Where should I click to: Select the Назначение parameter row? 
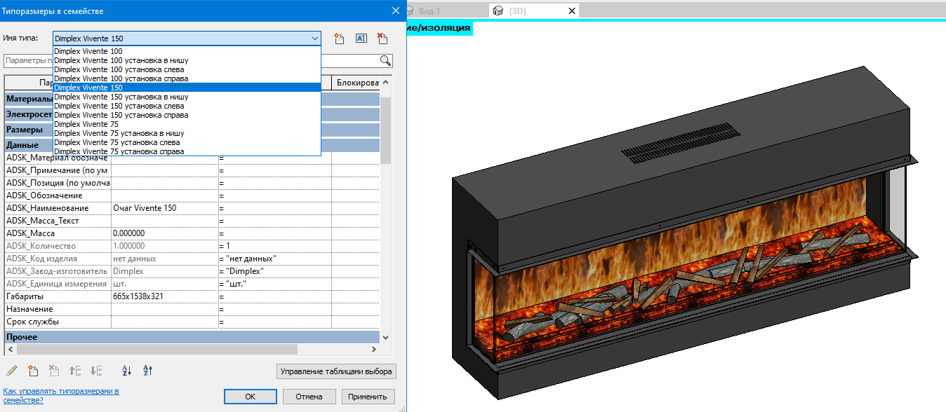[192, 309]
